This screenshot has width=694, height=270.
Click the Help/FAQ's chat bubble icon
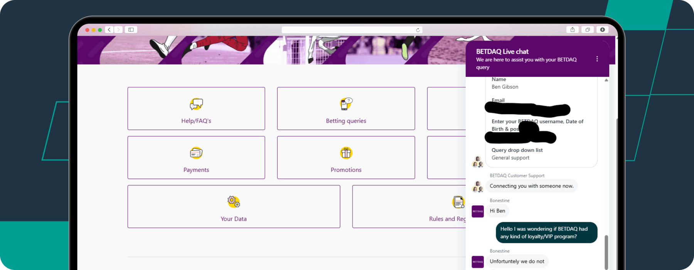(196, 104)
